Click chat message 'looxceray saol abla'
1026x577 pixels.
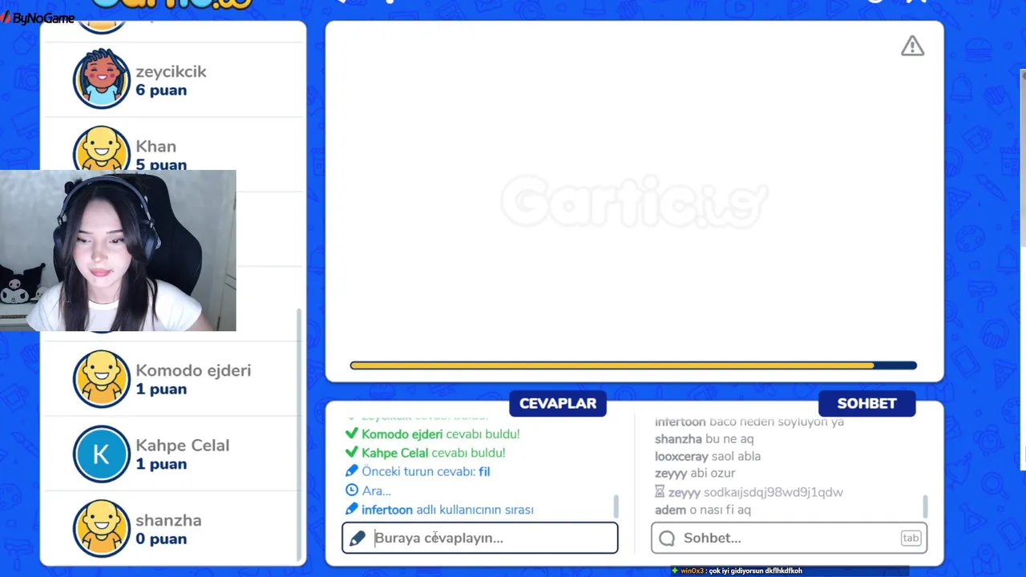coord(708,456)
